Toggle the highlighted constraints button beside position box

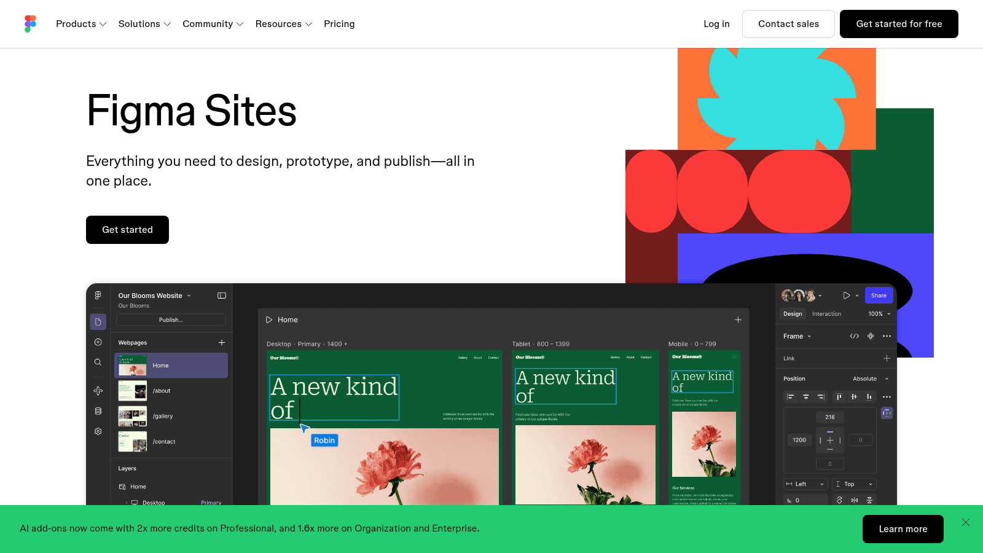click(x=887, y=413)
